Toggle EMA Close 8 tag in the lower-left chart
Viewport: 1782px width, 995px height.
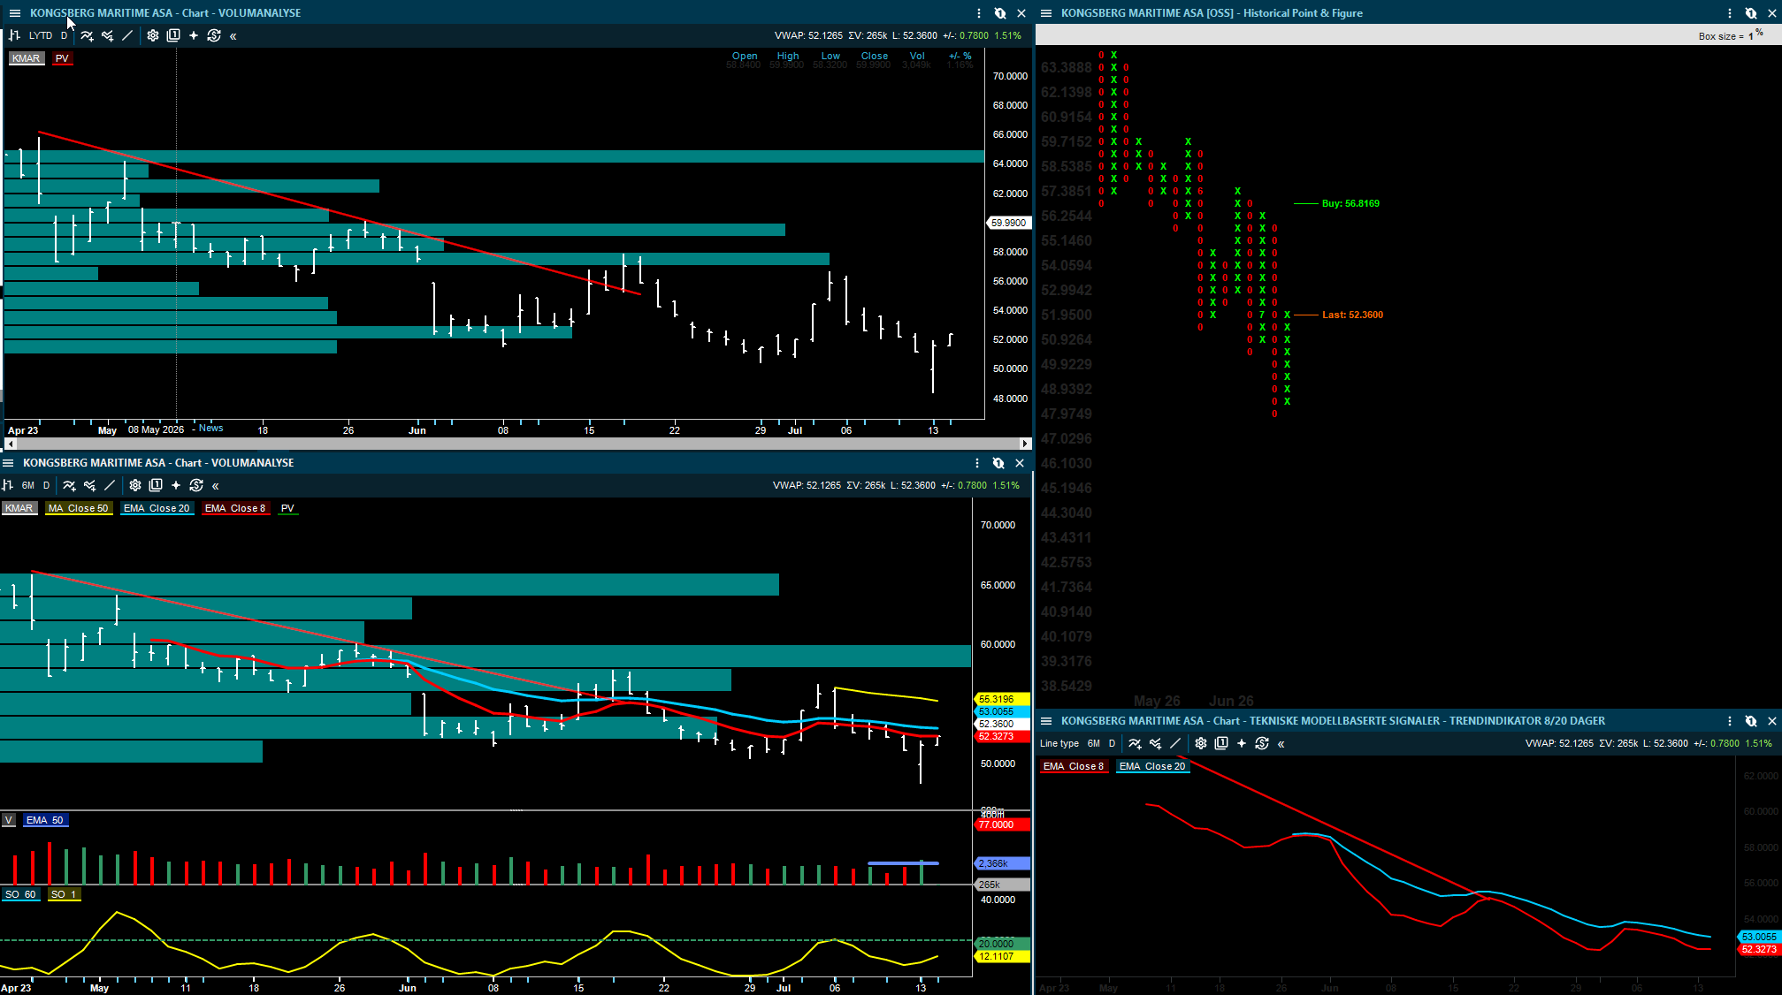coord(235,508)
